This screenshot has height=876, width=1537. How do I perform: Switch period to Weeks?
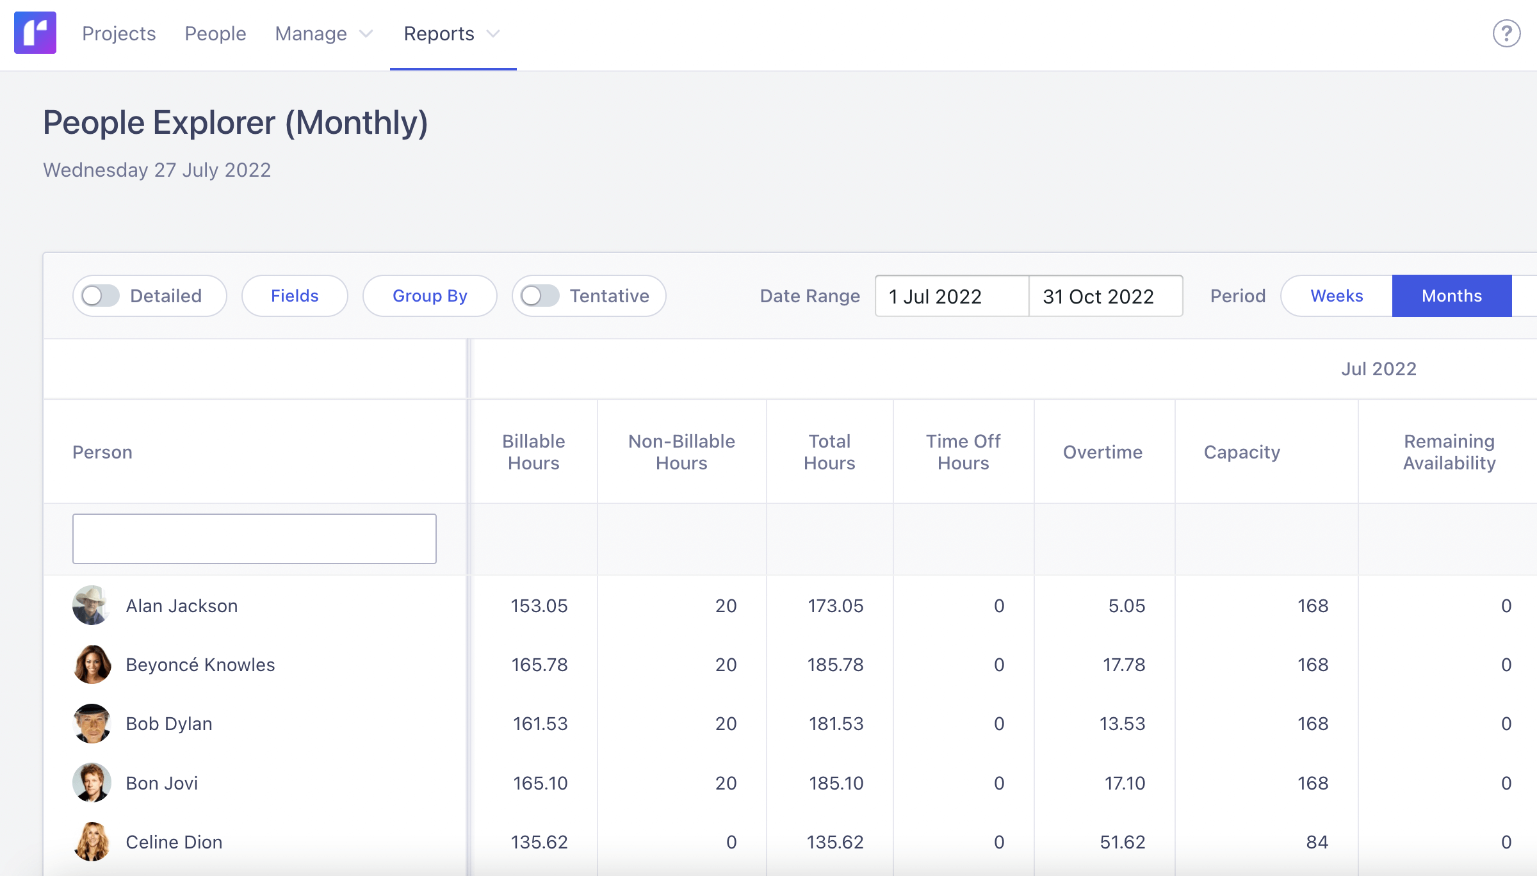pyautogui.click(x=1337, y=296)
